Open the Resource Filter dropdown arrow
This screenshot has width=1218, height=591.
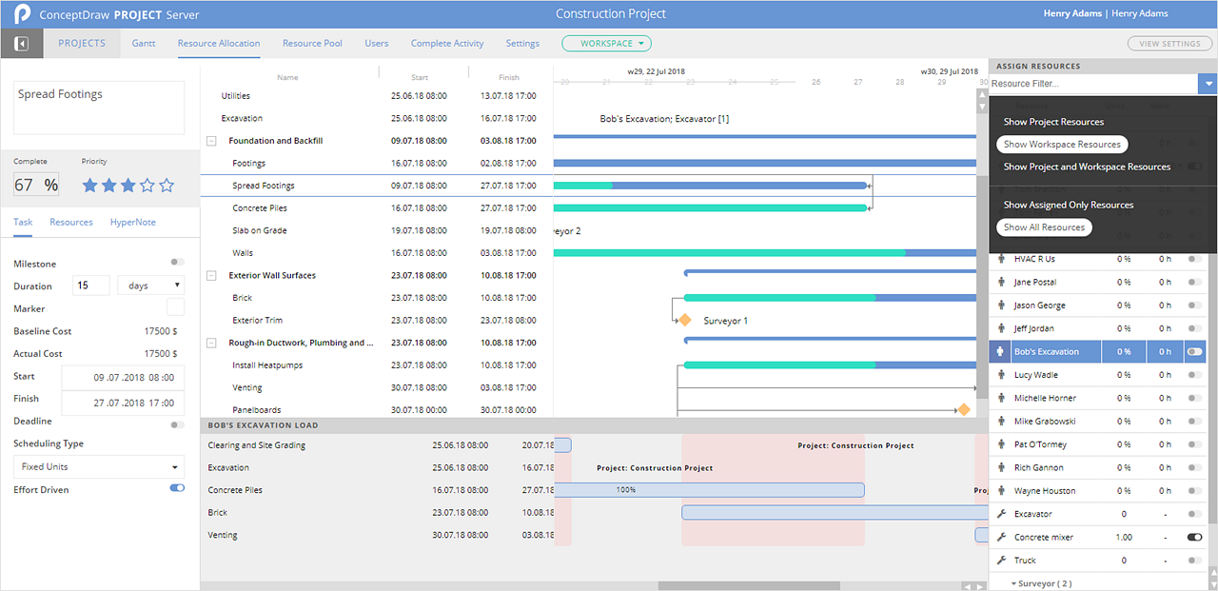[x=1208, y=84]
